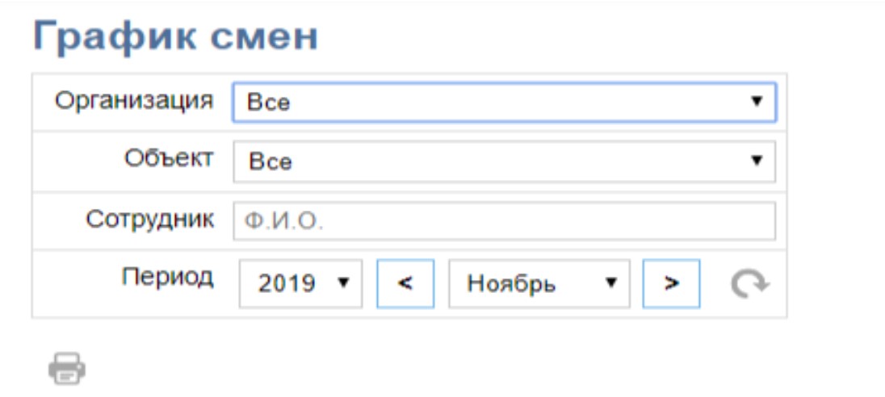Open the Ноябрь month dropdown

[x=539, y=284]
